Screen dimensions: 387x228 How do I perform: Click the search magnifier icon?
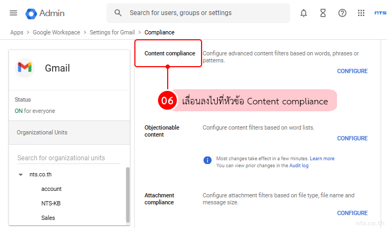[x=118, y=13]
